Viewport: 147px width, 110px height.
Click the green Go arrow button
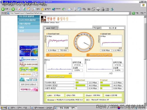[x=133, y=13]
